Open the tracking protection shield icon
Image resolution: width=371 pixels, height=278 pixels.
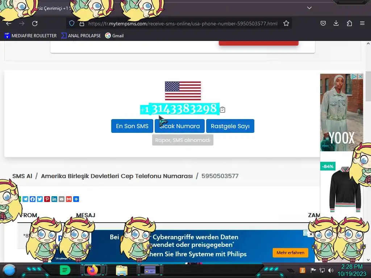point(72,24)
